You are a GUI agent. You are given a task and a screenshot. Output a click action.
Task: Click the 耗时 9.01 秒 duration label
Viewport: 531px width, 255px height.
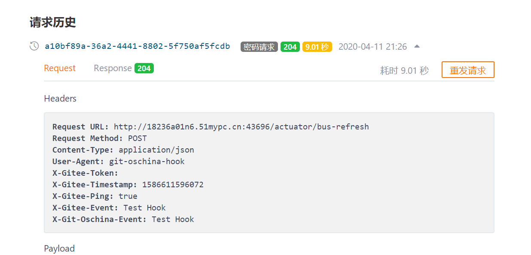click(x=404, y=70)
